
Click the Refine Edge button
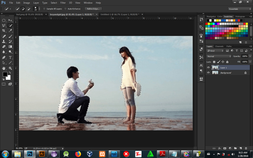tap(93, 8)
